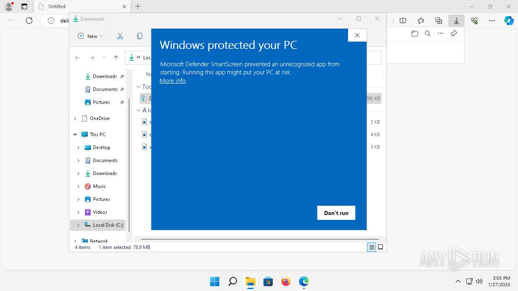Open Copilot in Edge sidebar
This screenshot has height=291, width=518.
[509, 21]
